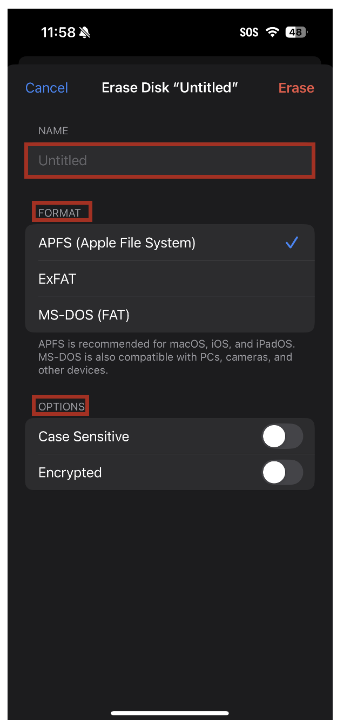Click the Untitled name text field
The image size is (337, 724).
(x=170, y=160)
